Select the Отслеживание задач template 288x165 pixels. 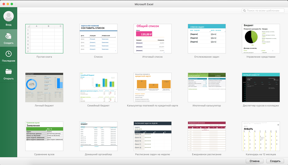[x=206, y=39]
